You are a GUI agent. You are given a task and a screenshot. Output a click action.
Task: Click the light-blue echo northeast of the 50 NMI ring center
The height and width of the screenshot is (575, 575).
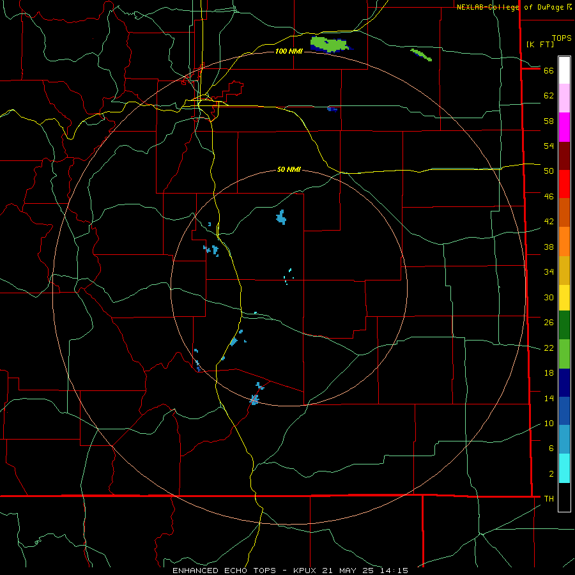tap(281, 217)
